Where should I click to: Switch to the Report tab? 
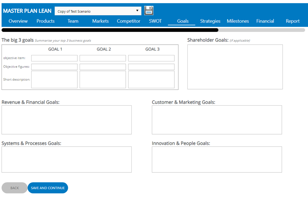point(293,21)
